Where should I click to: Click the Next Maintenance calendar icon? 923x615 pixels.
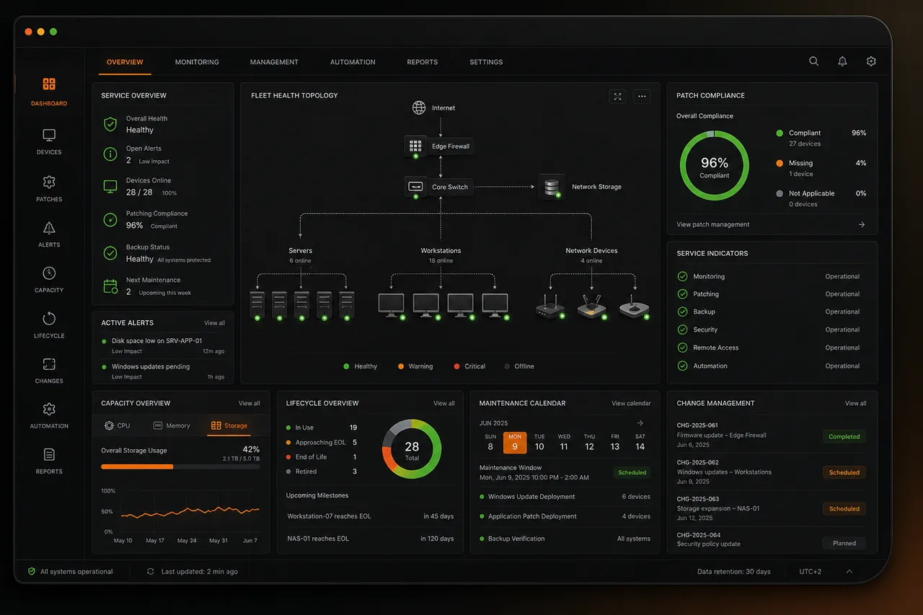pos(110,286)
